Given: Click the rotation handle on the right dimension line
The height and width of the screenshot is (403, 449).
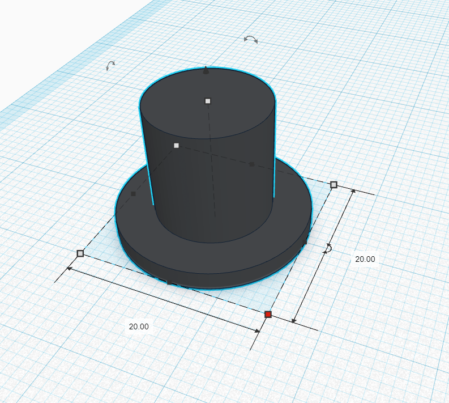Looking at the screenshot, I should pos(327,248).
